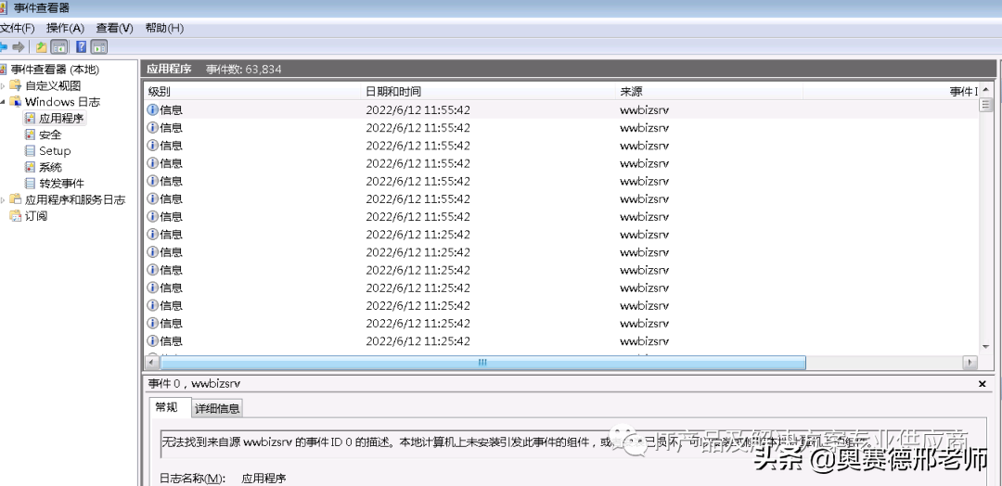Sort events by 日期和时间 column header
This screenshot has height=486, width=1002.
392,92
